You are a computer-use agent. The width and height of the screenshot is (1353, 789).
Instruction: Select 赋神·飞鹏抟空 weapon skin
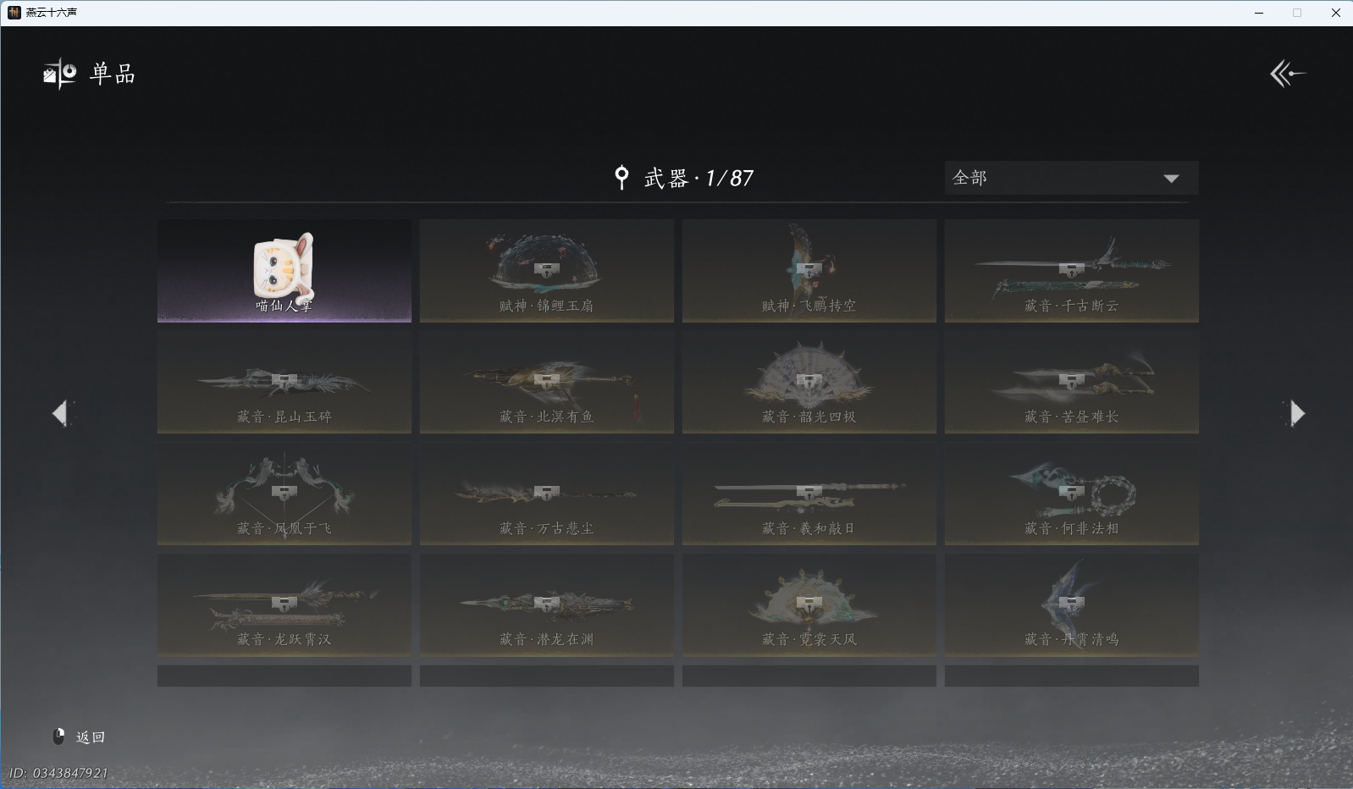point(809,271)
